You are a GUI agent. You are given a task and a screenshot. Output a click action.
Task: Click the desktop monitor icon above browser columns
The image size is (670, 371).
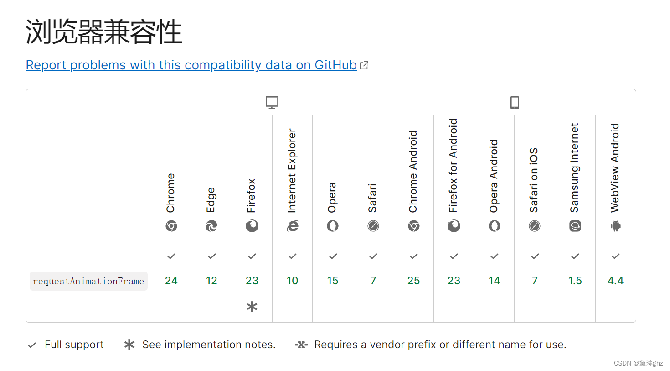(272, 102)
